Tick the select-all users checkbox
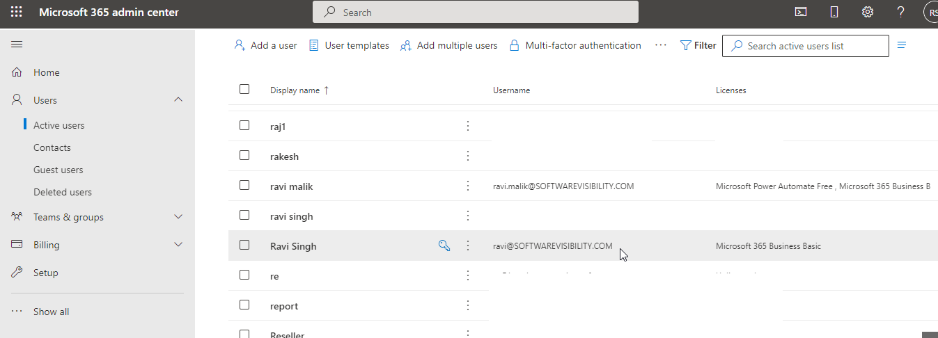The image size is (938, 338). click(x=244, y=89)
